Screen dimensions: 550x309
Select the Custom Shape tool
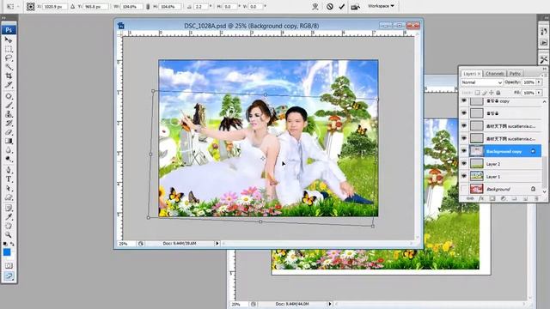tap(9, 197)
